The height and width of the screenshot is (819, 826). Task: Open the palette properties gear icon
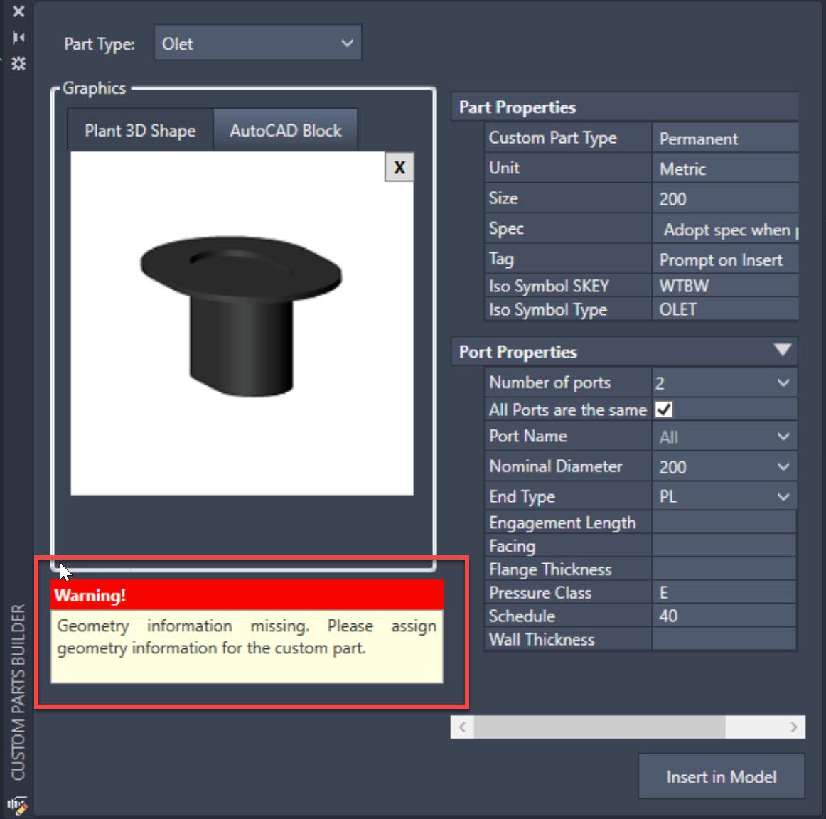point(19,64)
